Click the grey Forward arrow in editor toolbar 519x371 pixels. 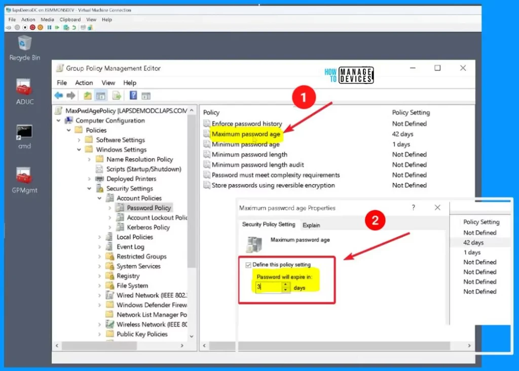click(x=71, y=96)
